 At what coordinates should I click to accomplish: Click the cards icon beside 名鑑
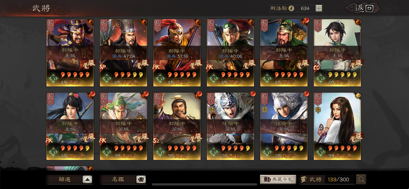(141, 180)
